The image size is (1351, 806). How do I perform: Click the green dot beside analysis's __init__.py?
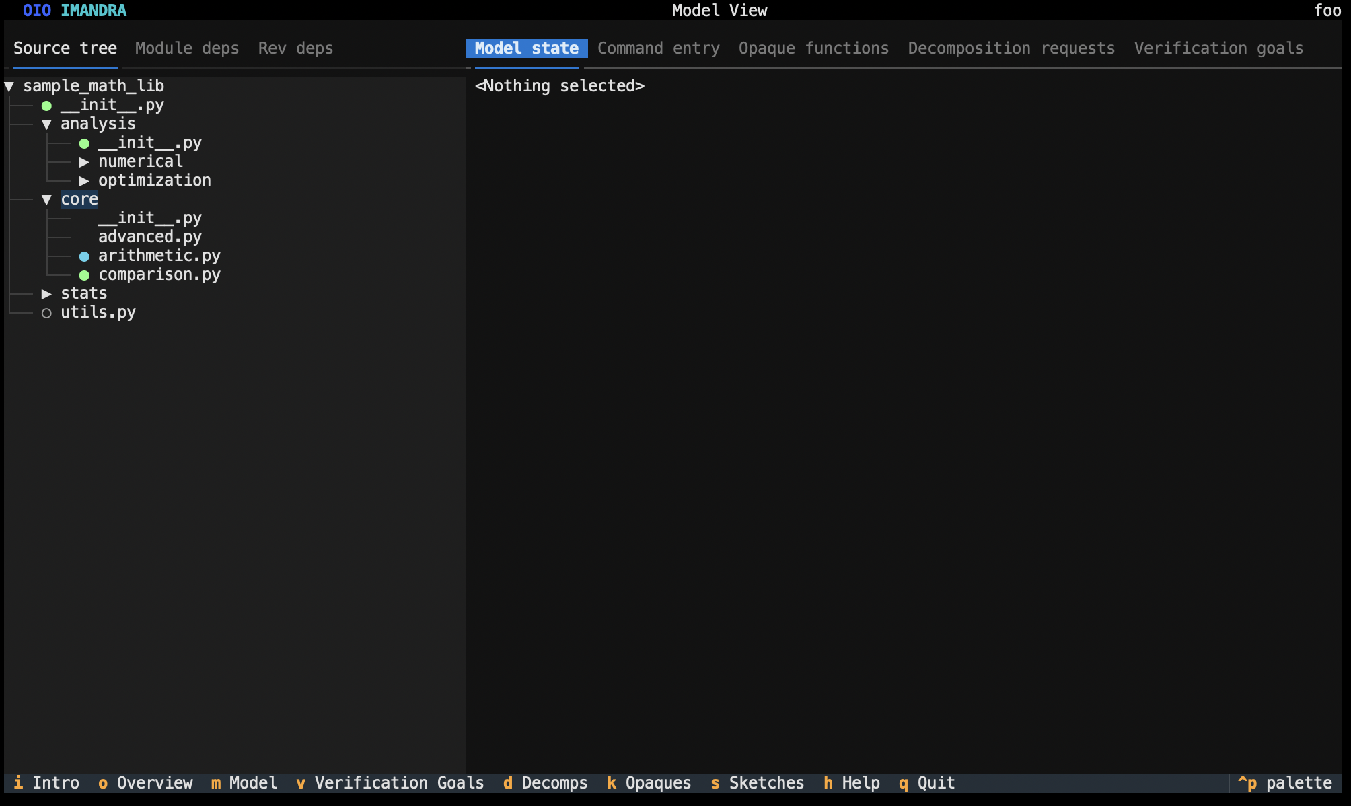pyautogui.click(x=83, y=143)
